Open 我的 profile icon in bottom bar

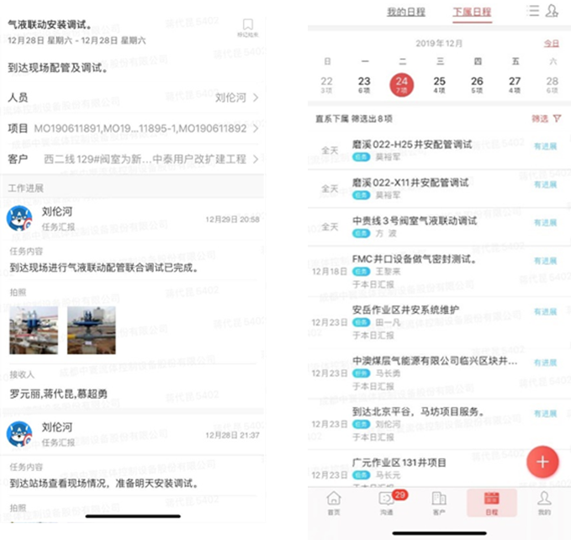544,501
